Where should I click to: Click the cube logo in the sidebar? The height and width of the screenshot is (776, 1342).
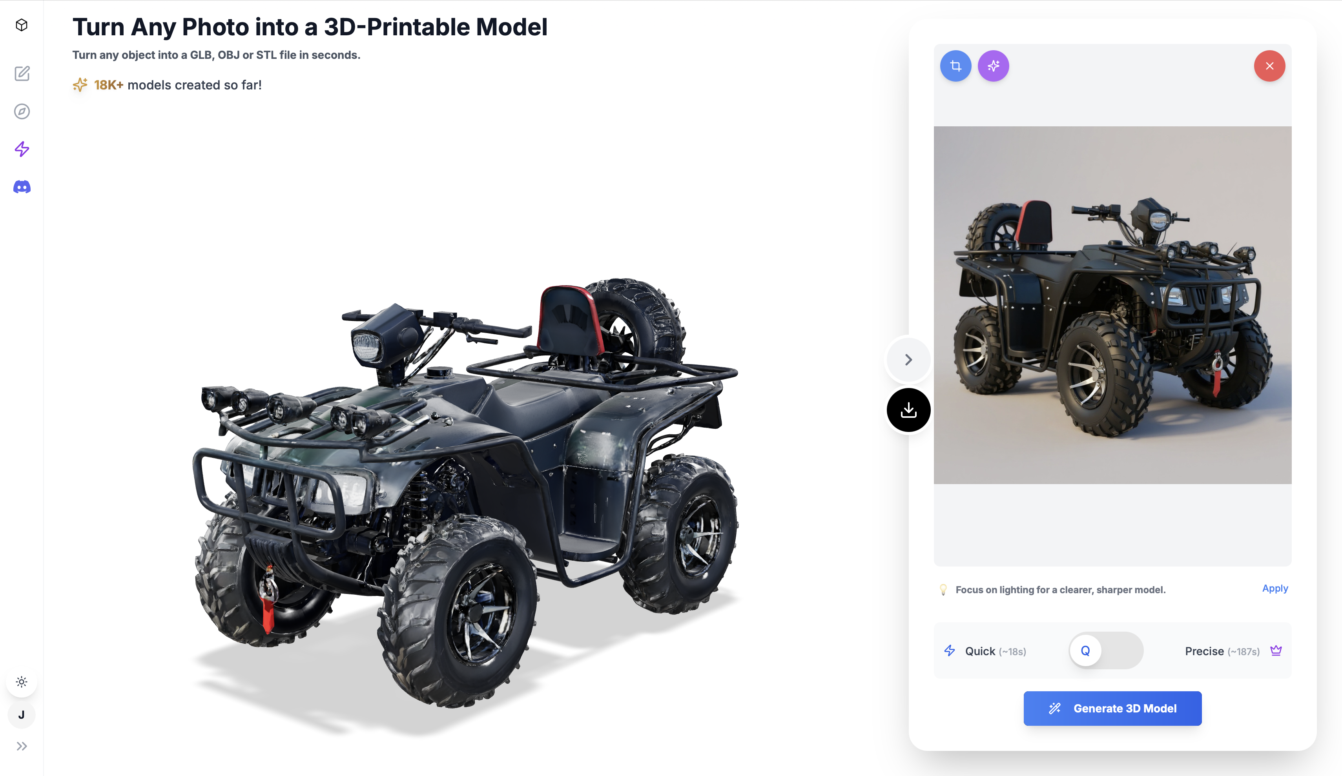(x=22, y=25)
